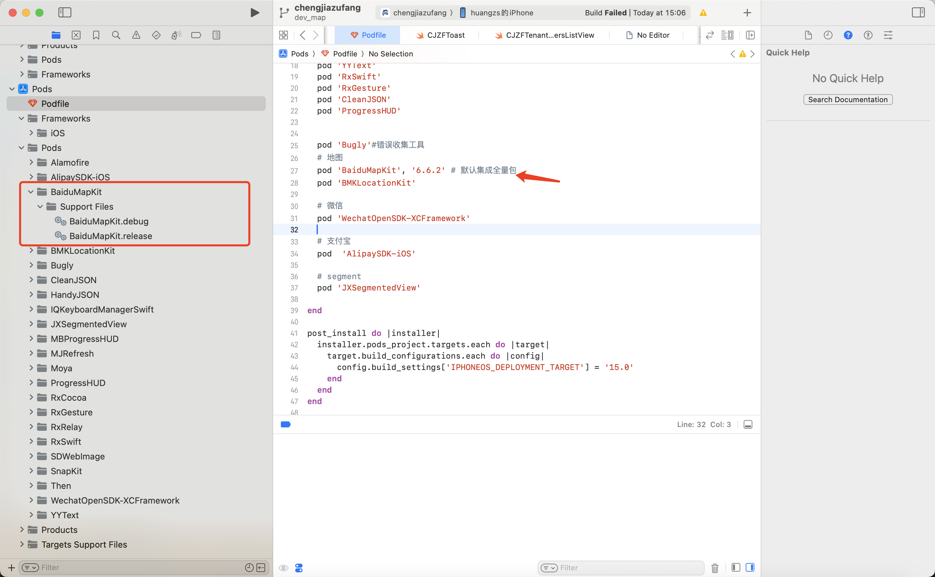
Task: Expand the BMKLocationKit folder
Action: coord(31,250)
